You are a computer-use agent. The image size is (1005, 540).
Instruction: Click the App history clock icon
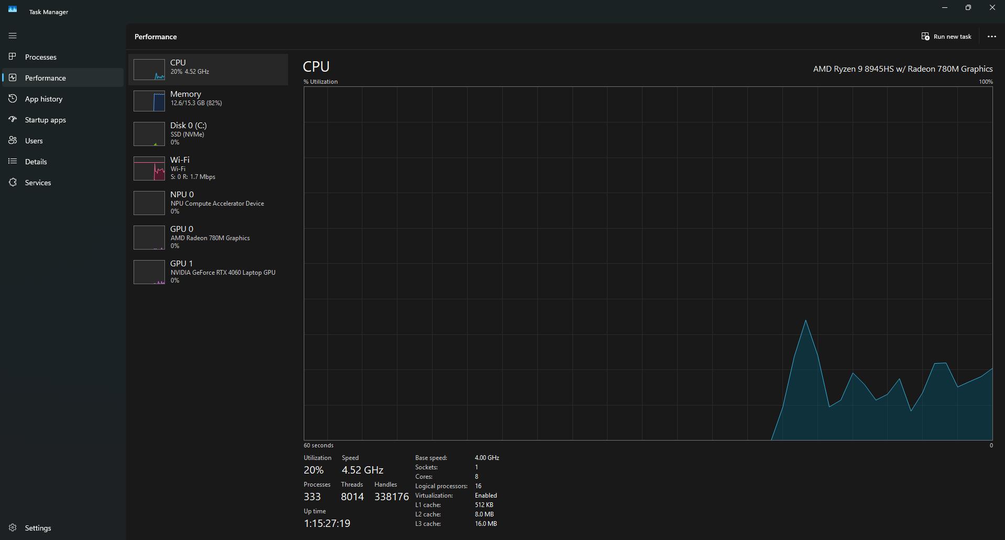(13, 98)
